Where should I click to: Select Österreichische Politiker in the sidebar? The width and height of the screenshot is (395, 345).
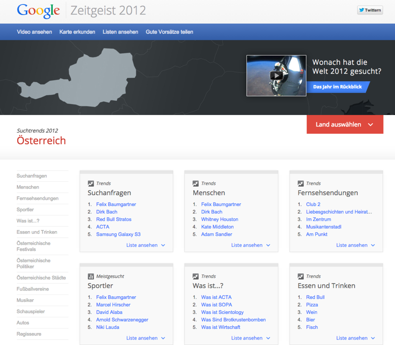[34, 263]
